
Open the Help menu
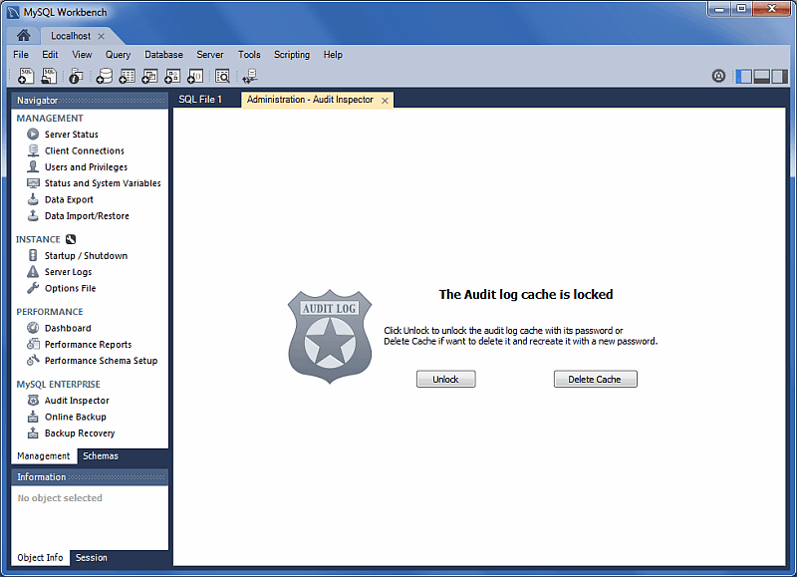333,55
